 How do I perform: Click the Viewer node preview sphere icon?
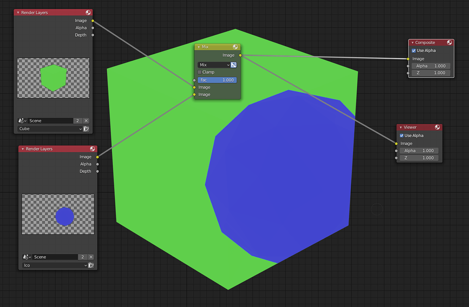click(437, 127)
